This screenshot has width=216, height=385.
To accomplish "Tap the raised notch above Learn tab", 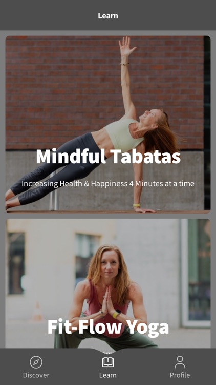I will 108,351.
